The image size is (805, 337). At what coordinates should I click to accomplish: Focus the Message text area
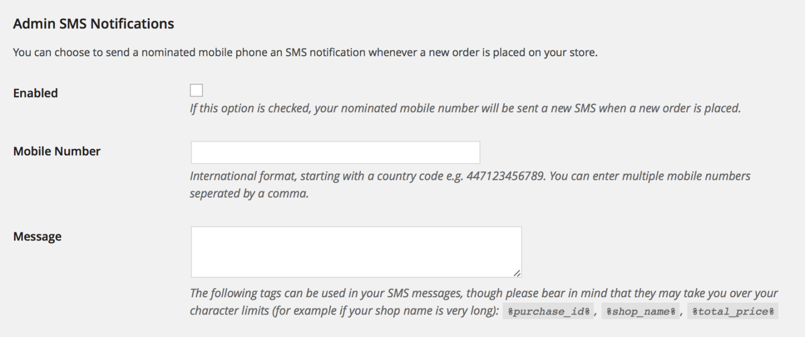(x=356, y=252)
